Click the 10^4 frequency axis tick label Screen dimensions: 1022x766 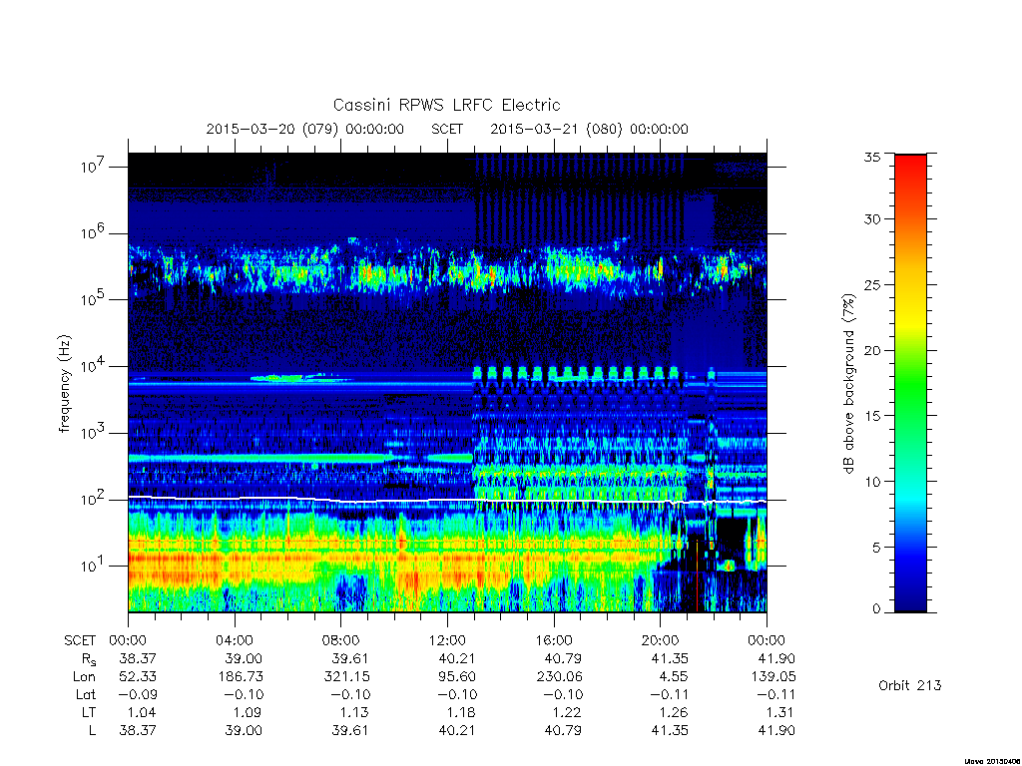coord(94,366)
